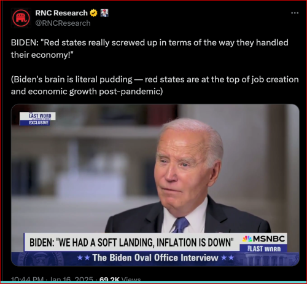
Task: Click the "WE HAD A SOFT LANDING" chyron
Action: (x=131, y=243)
